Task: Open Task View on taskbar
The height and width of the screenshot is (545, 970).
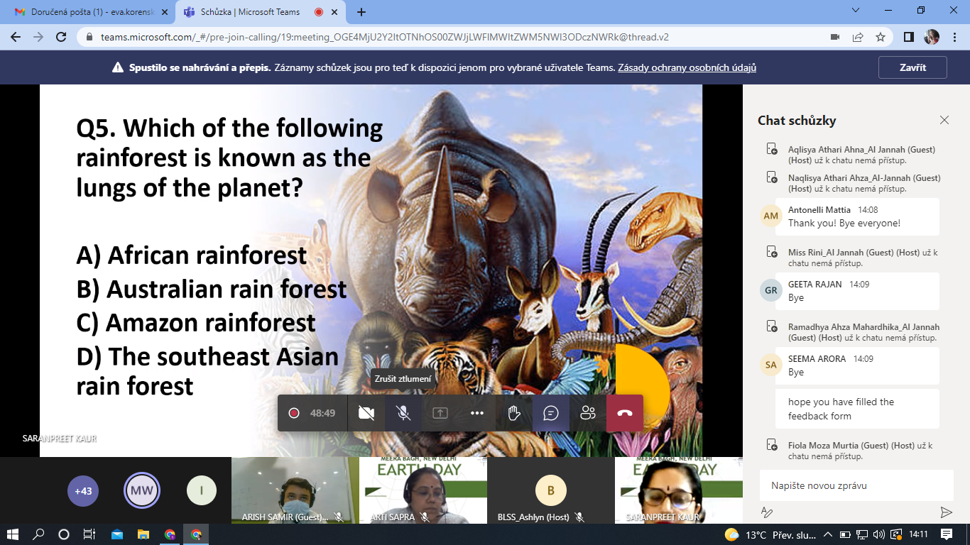Action: pyautogui.click(x=89, y=534)
